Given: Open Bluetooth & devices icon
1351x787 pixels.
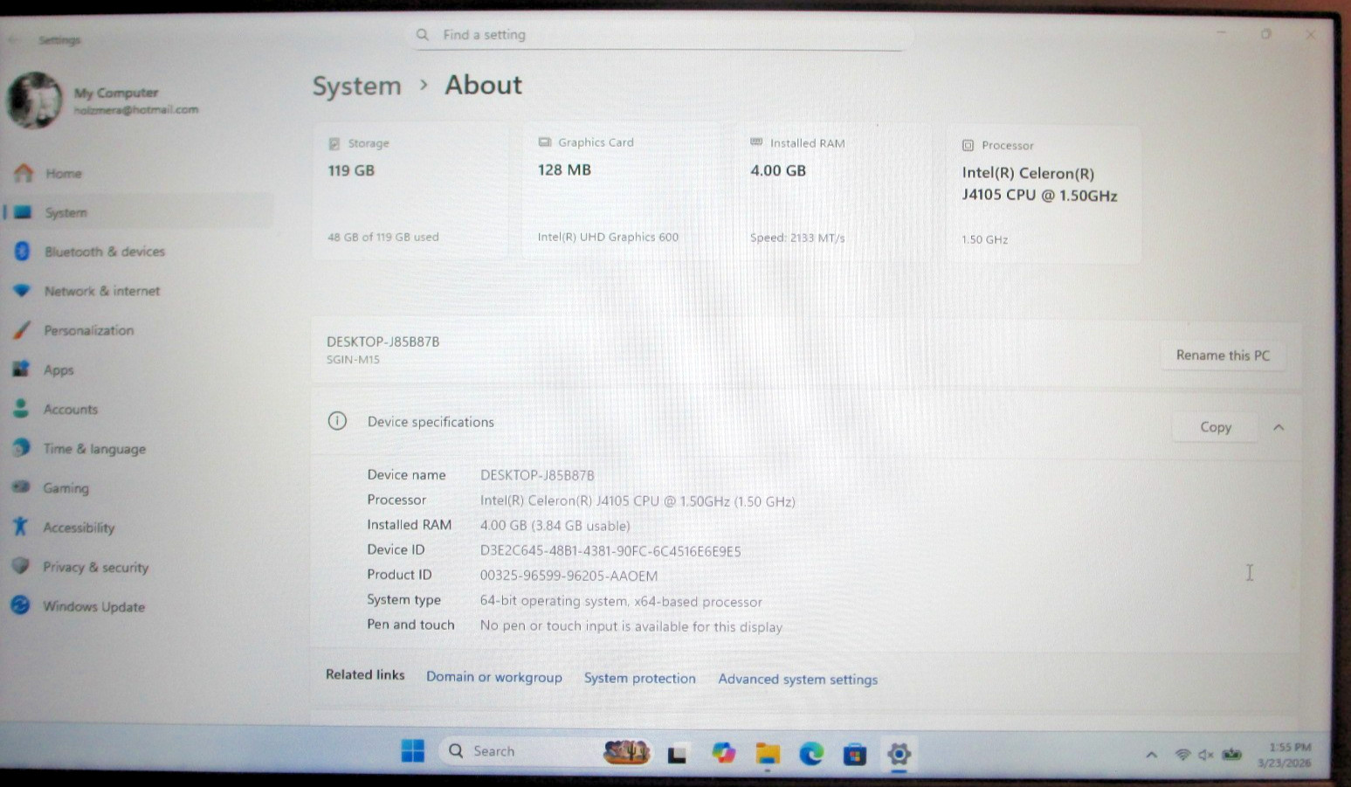Looking at the screenshot, I should point(23,251).
